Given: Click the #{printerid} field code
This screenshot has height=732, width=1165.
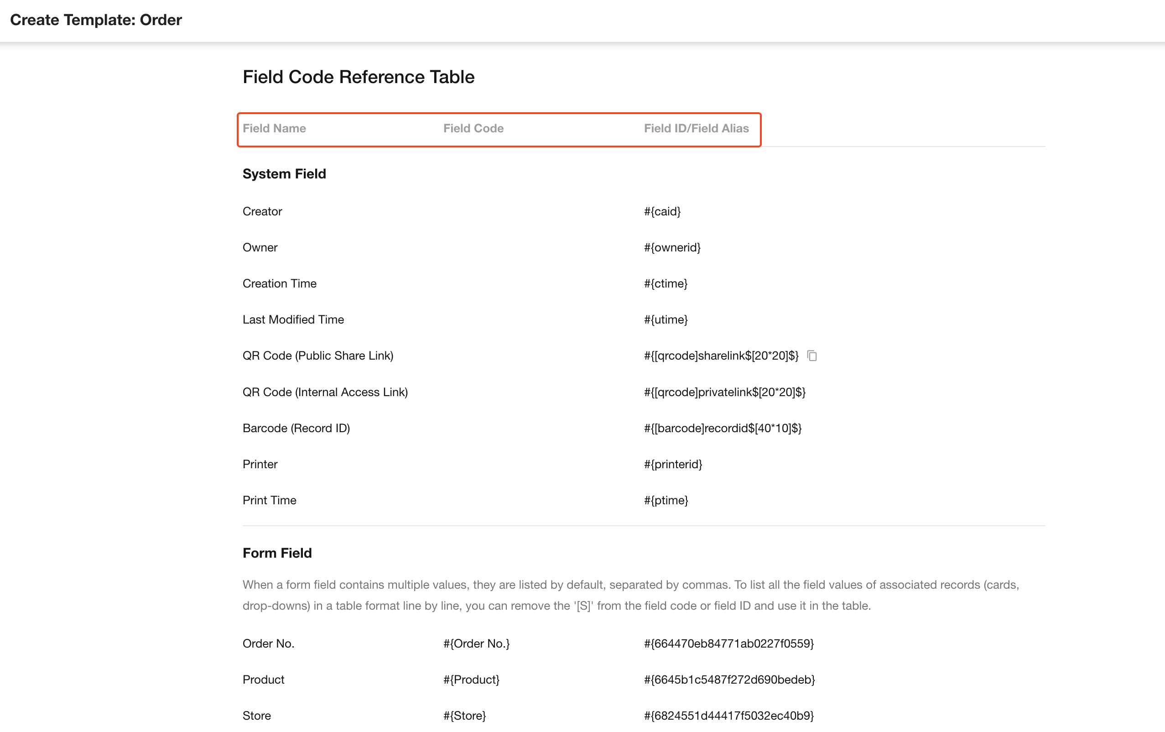Looking at the screenshot, I should pos(672,464).
